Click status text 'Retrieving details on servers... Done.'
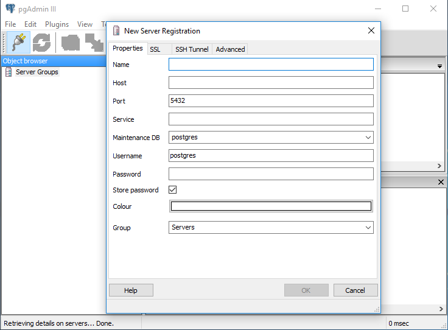The height and width of the screenshot is (330, 448). [x=58, y=323]
